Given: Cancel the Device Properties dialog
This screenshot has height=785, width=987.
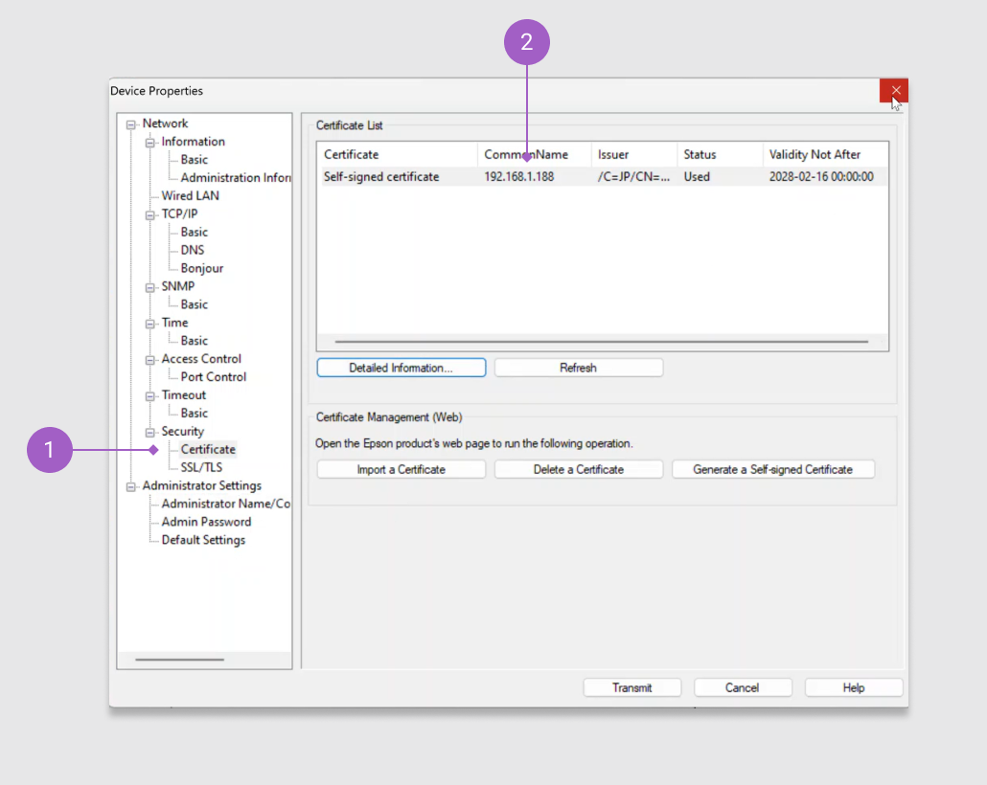Looking at the screenshot, I should point(742,688).
